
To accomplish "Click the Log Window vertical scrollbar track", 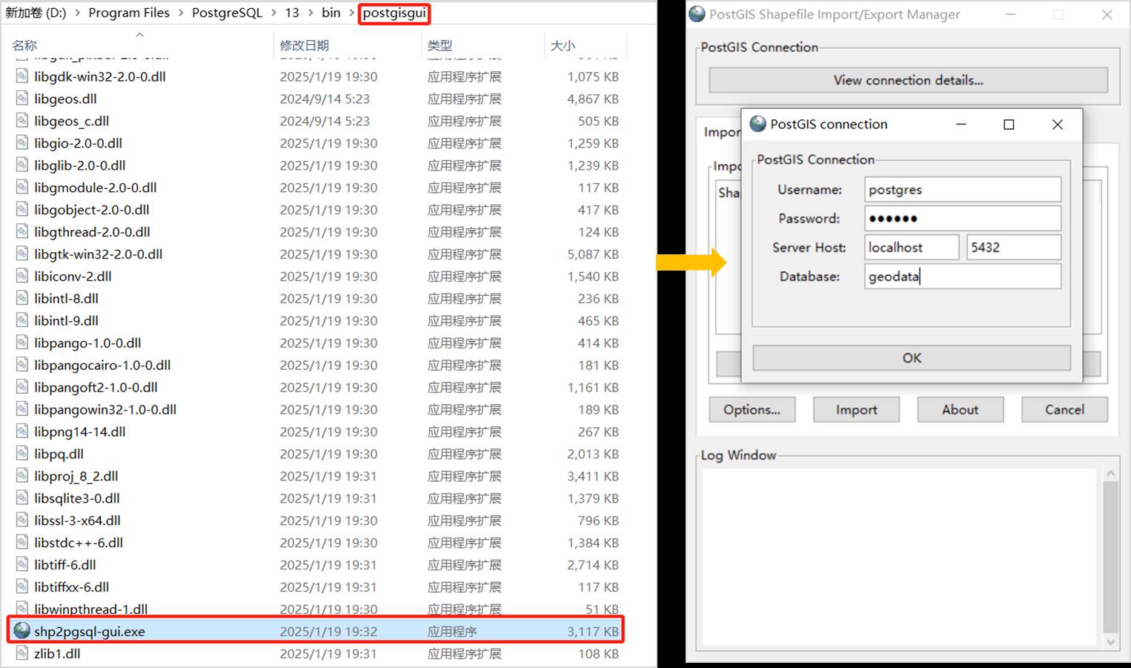I will click(1110, 558).
